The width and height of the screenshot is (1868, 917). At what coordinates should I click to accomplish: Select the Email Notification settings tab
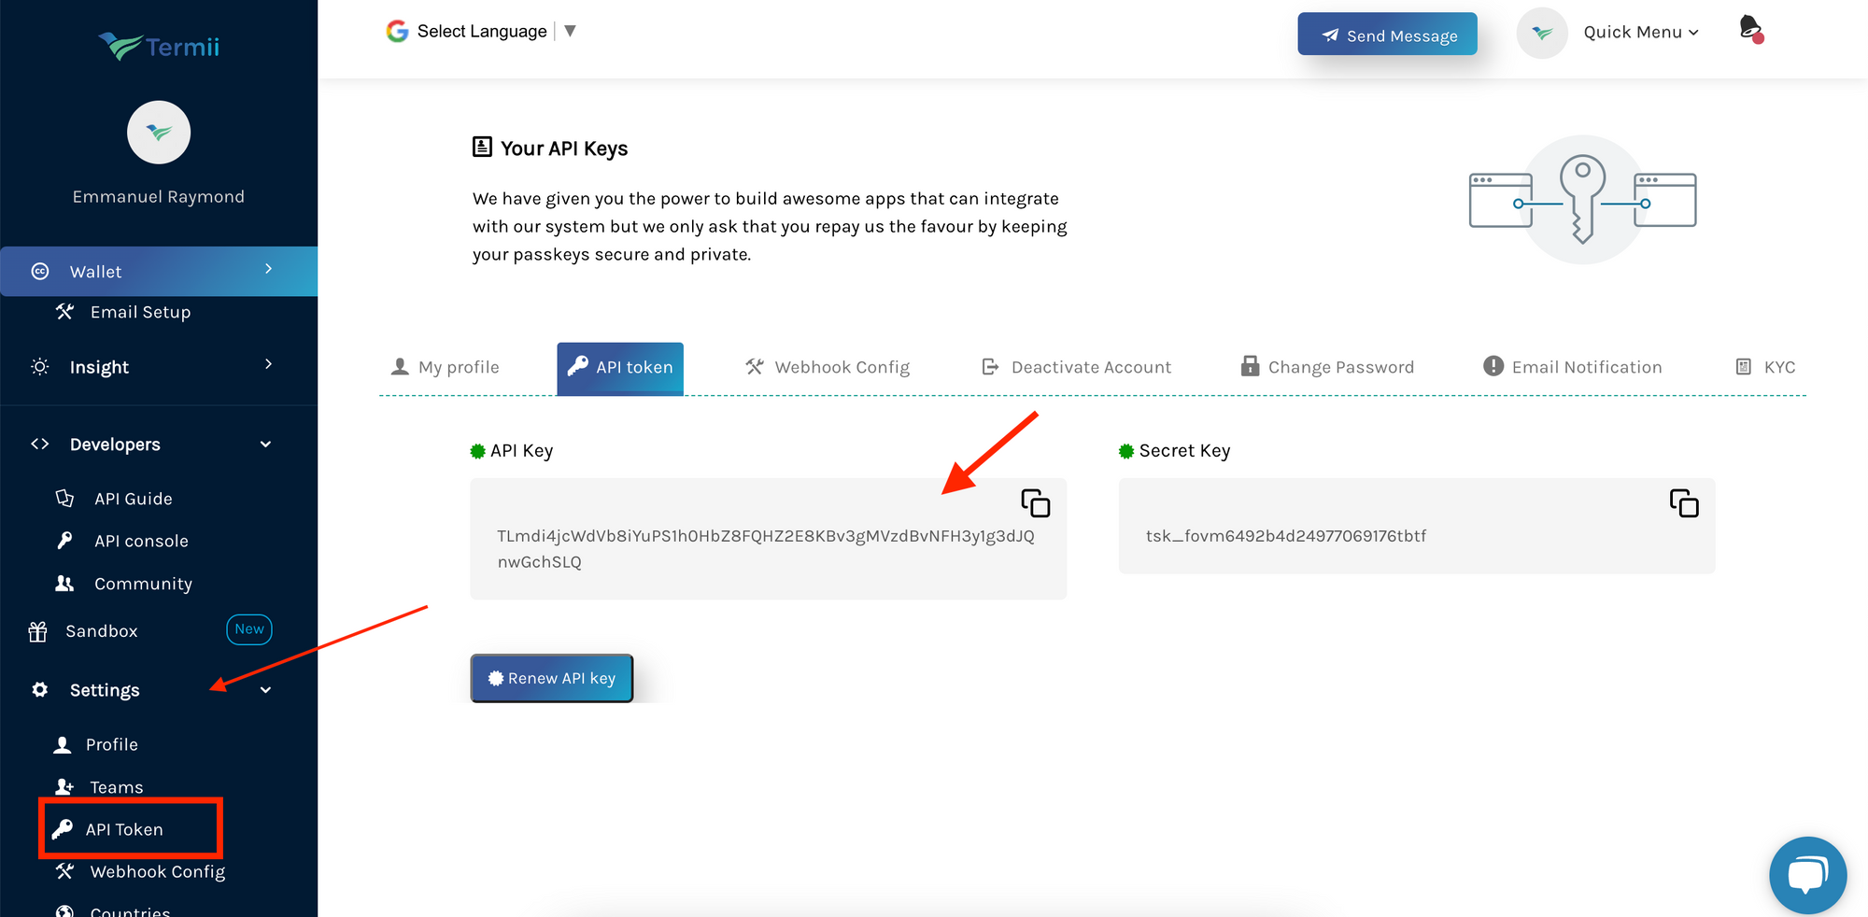pos(1587,367)
